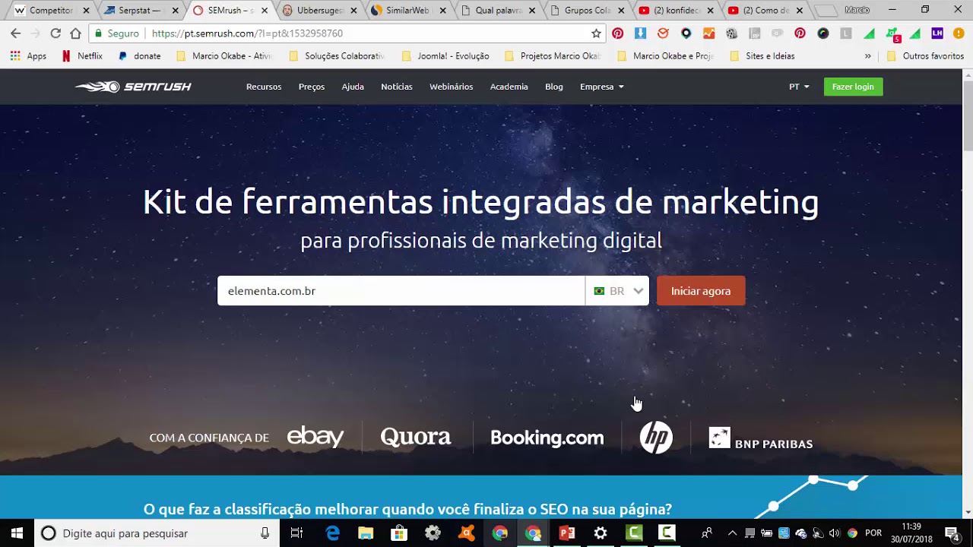Viewport: 973px width, 547px height.
Task: Click the Iniciar agora button
Action: [x=701, y=291]
